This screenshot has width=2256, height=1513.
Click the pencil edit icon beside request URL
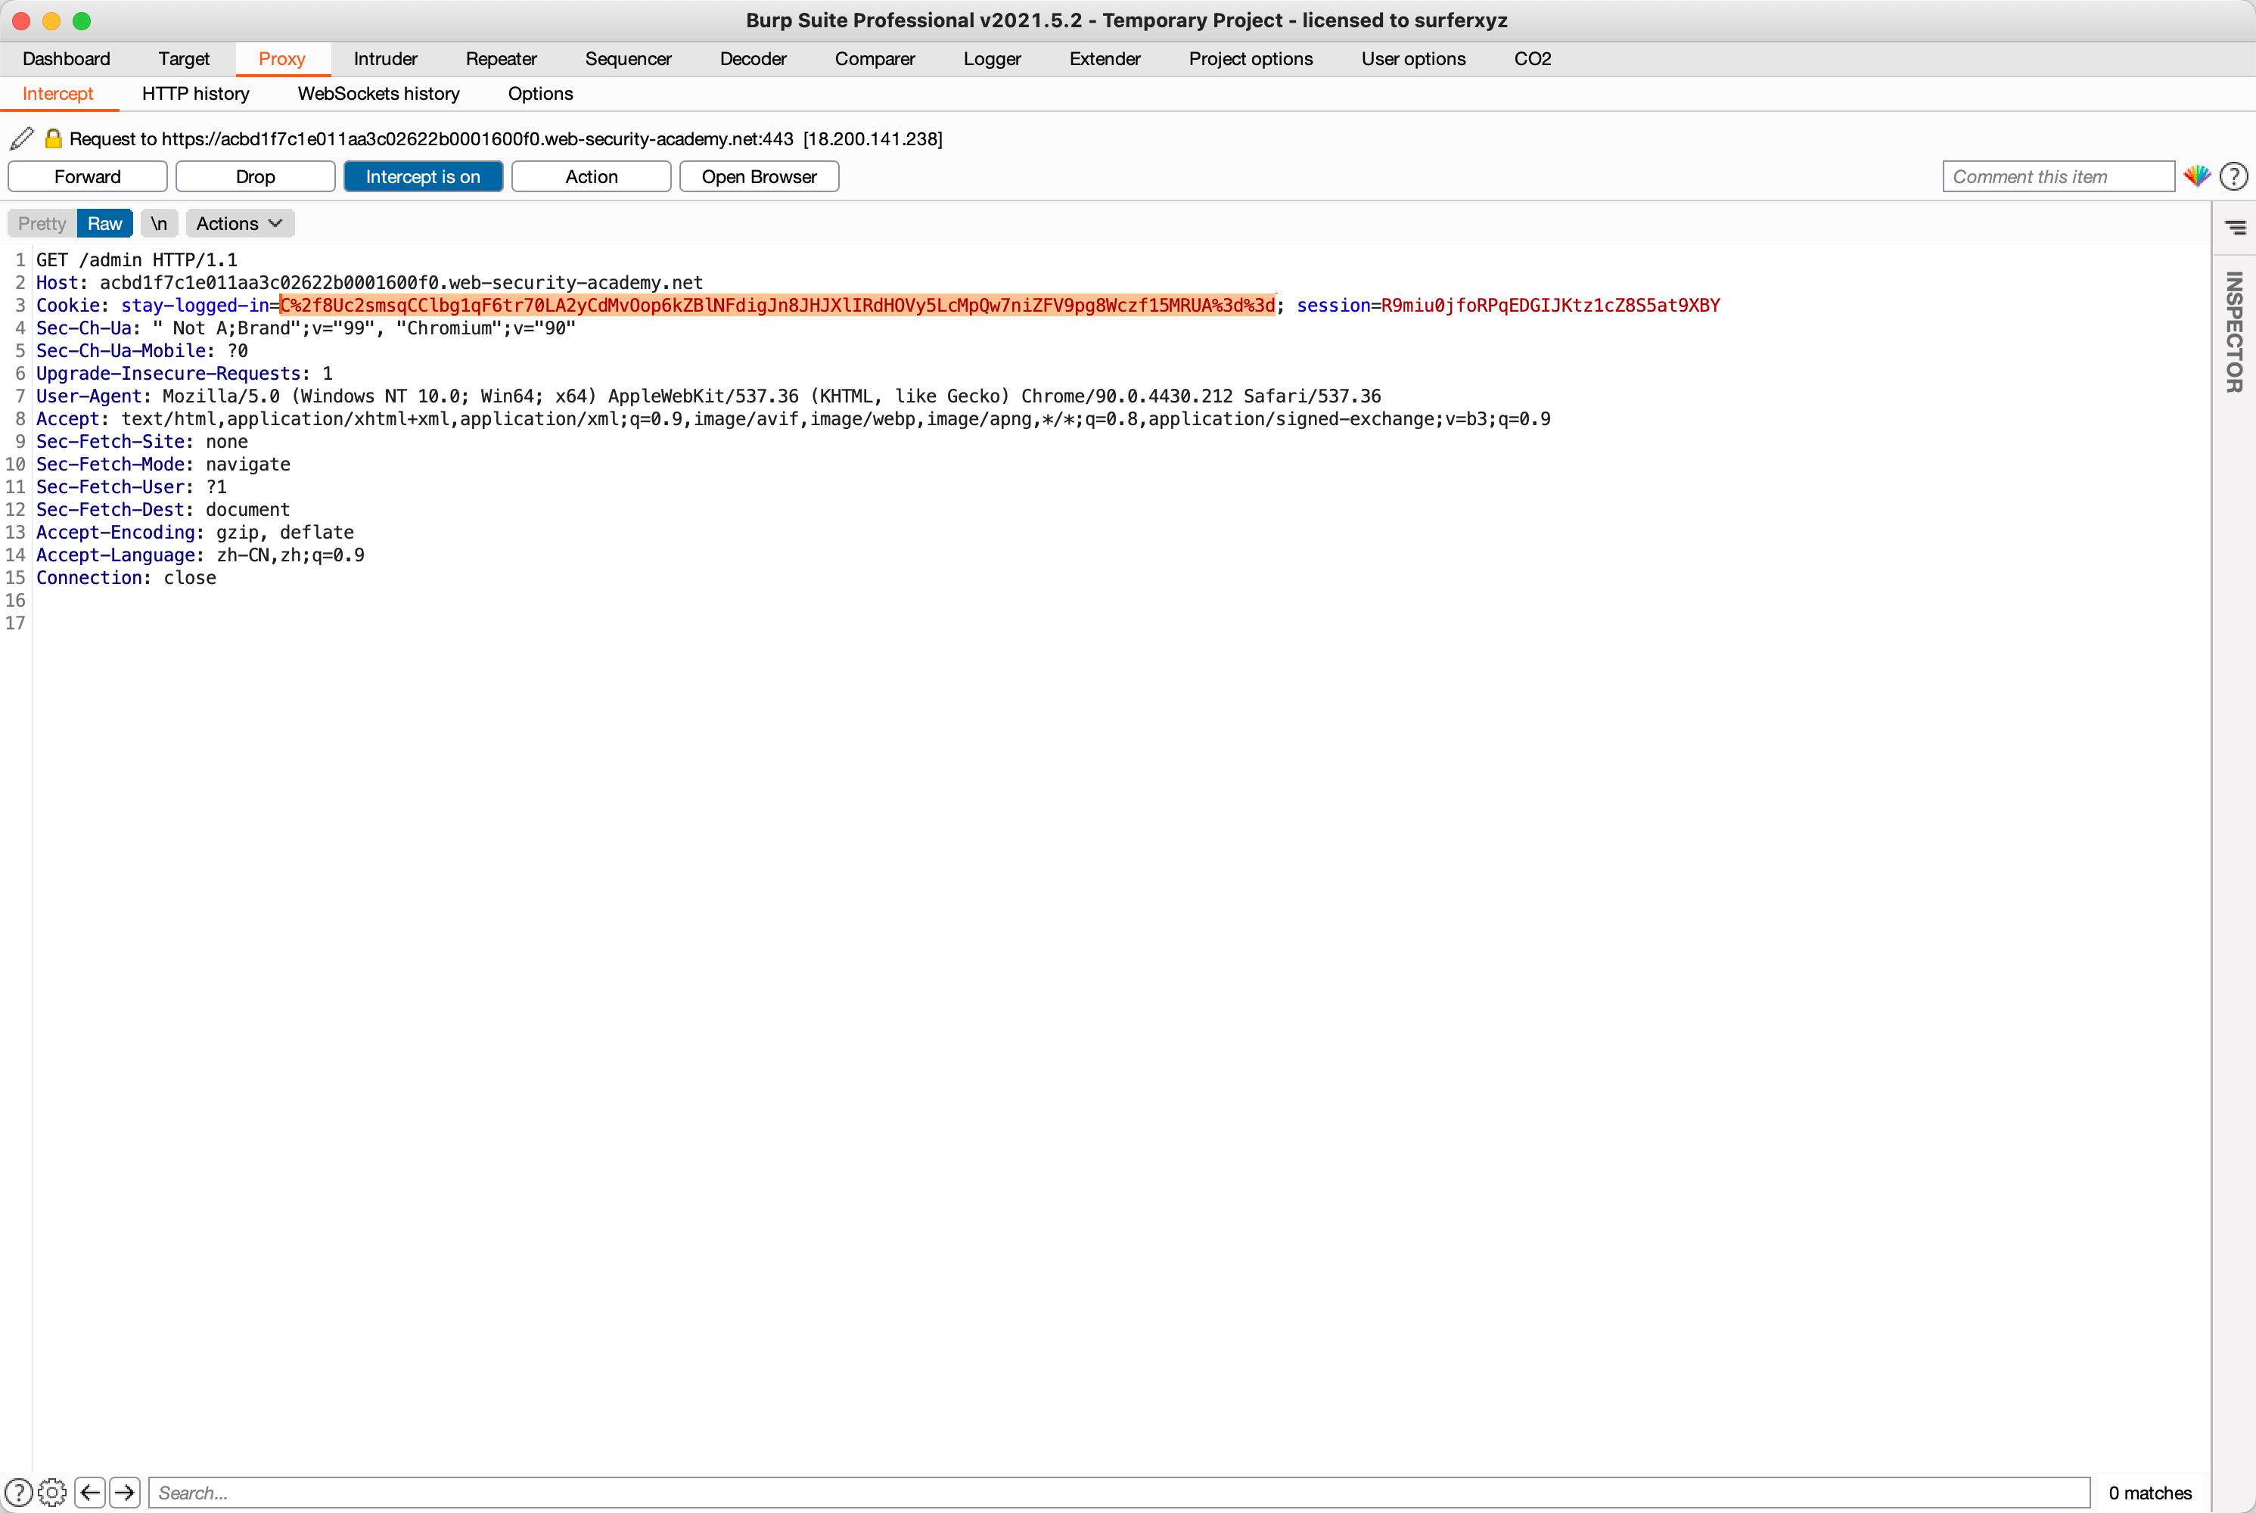(x=22, y=139)
